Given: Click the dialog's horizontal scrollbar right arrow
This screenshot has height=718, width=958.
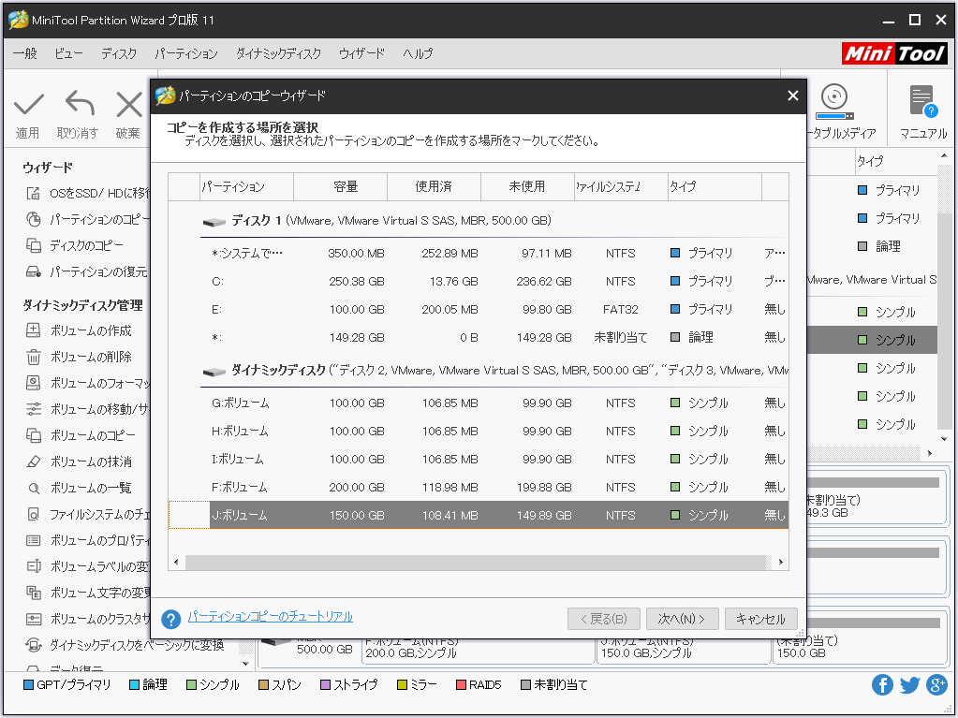Looking at the screenshot, I should pos(781,562).
